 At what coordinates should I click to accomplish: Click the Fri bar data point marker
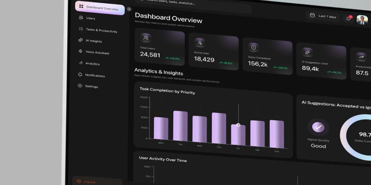point(238,125)
